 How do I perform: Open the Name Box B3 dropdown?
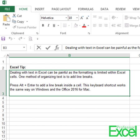coord(24,48)
